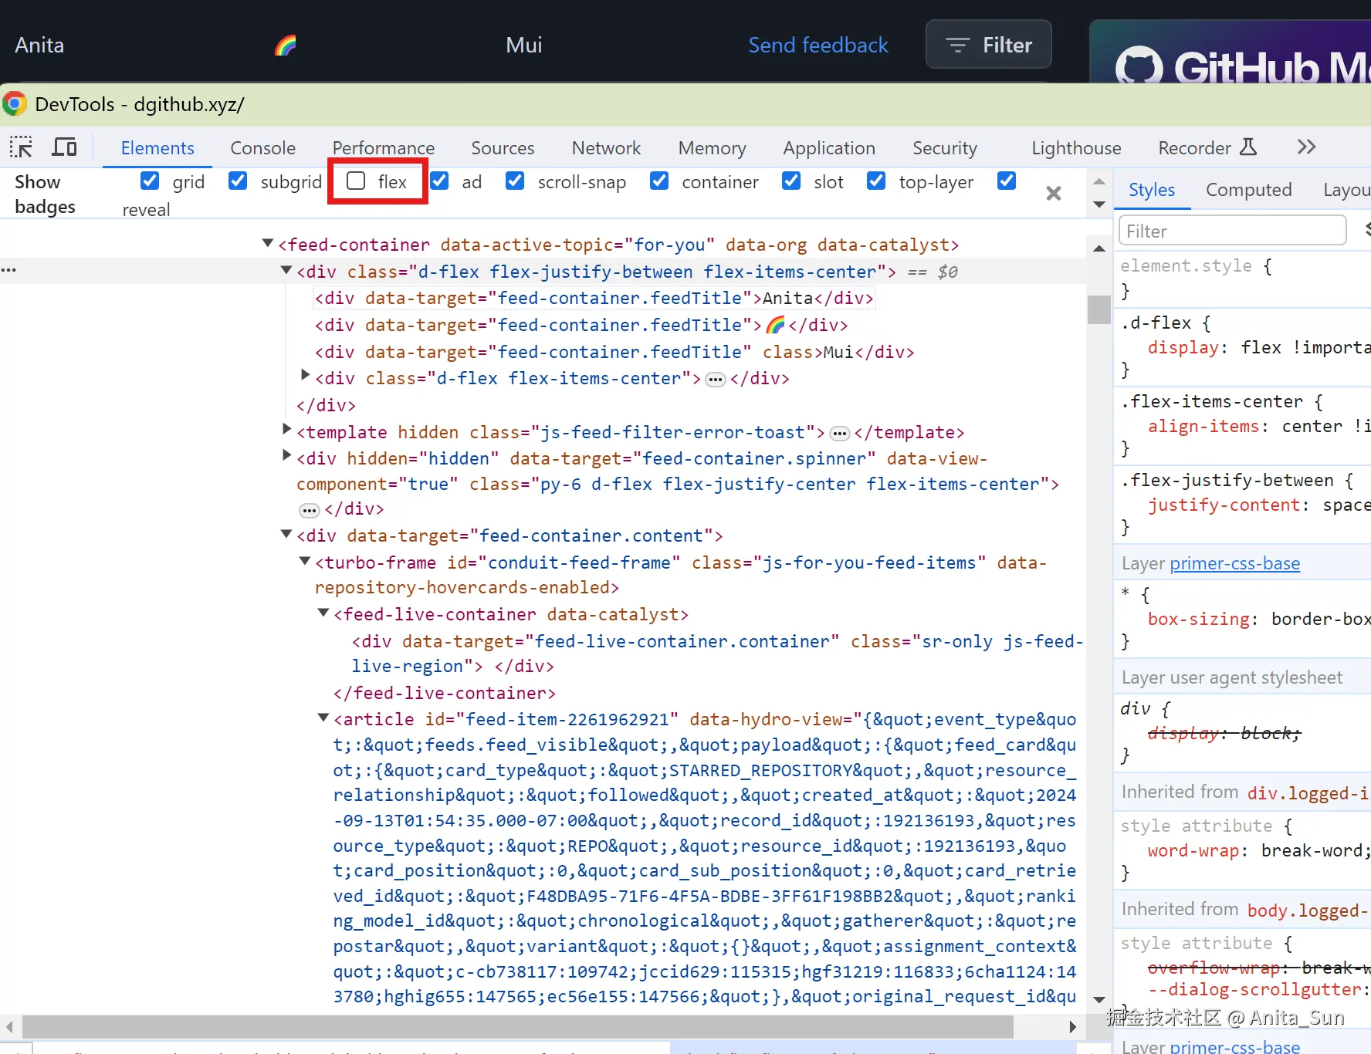The height and width of the screenshot is (1054, 1371).
Task: Click the Anita heading on the page
Action: point(39,45)
